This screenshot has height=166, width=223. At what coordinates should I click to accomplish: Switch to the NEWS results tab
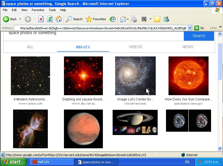click(188, 47)
